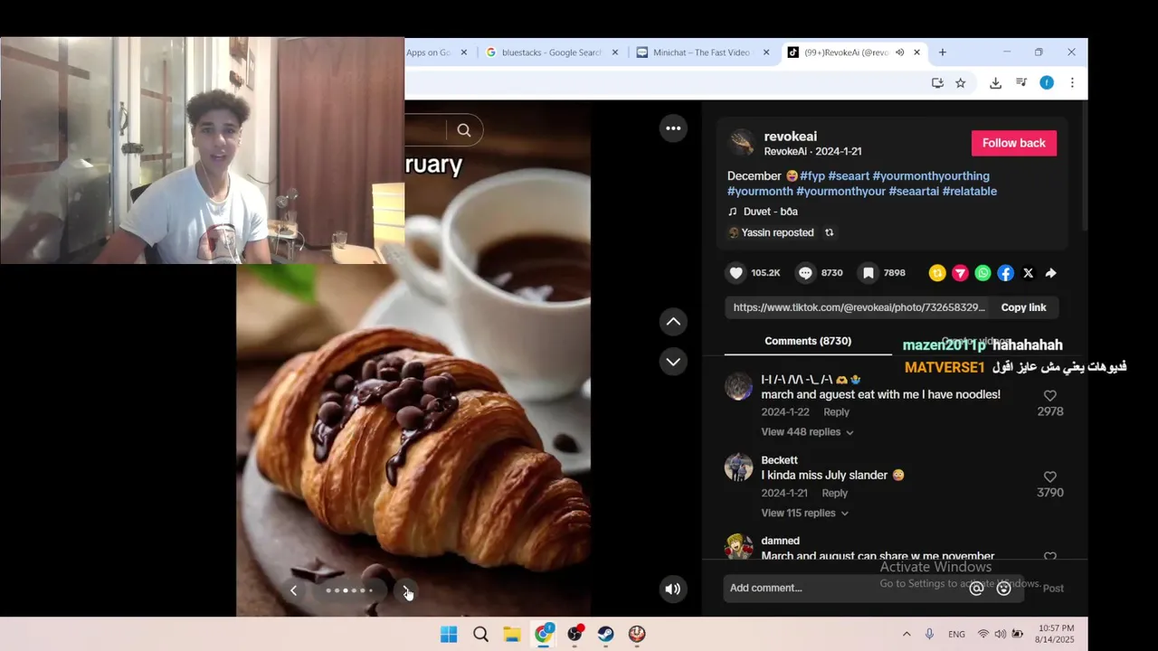Open Windows taskbar search
1158x651 pixels.
pyautogui.click(x=480, y=634)
